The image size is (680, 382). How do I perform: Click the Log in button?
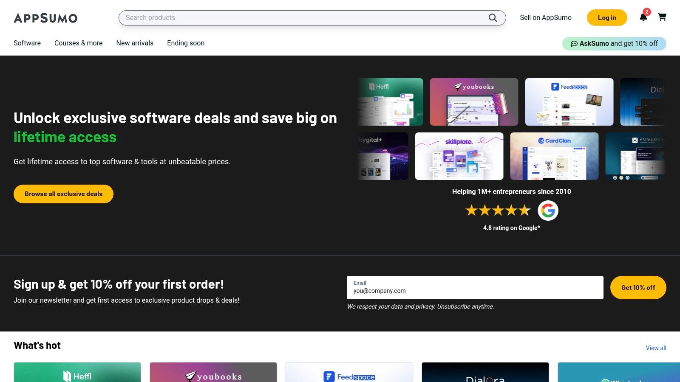coord(606,18)
